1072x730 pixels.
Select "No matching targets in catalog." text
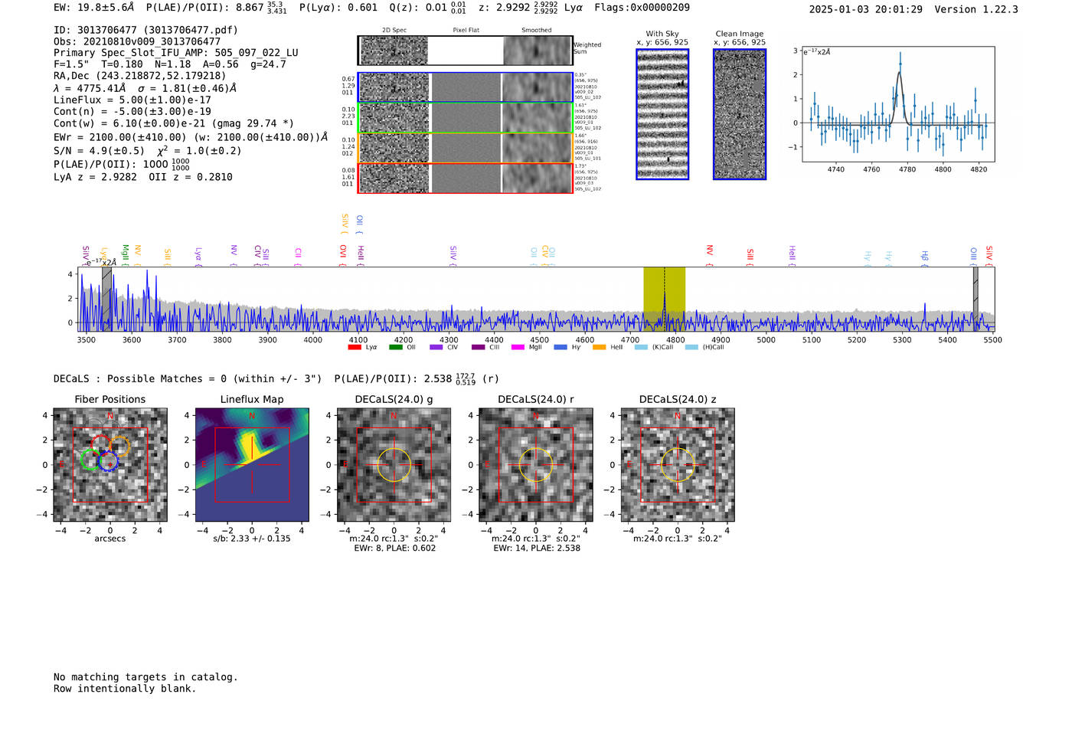click(145, 677)
